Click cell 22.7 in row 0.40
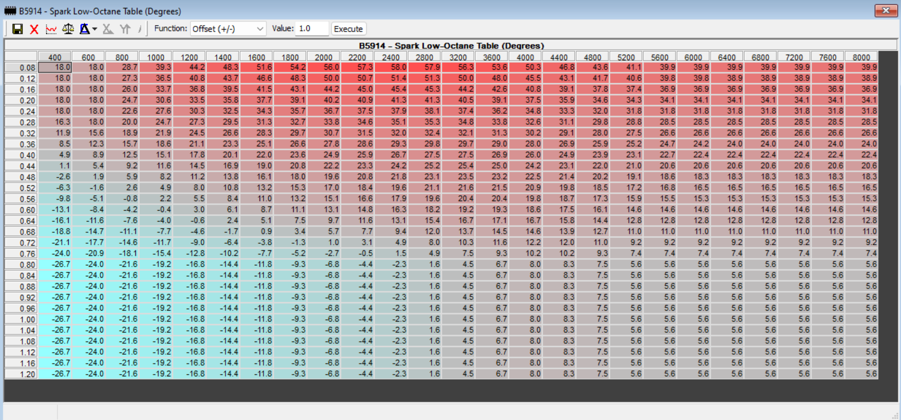 point(659,155)
